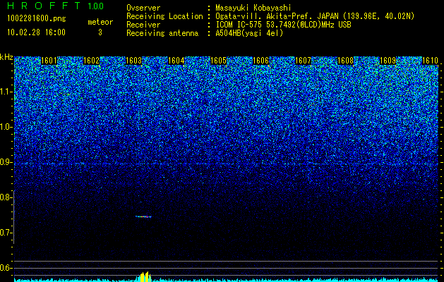Click the 1602 time marker
The image size is (444, 282).
point(92,61)
